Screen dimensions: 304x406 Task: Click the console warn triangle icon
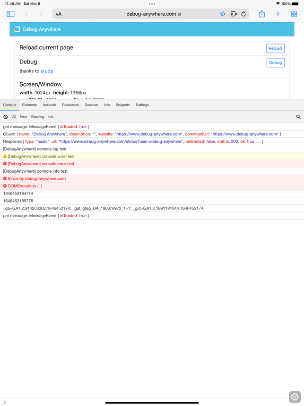[x=5, y=156]
